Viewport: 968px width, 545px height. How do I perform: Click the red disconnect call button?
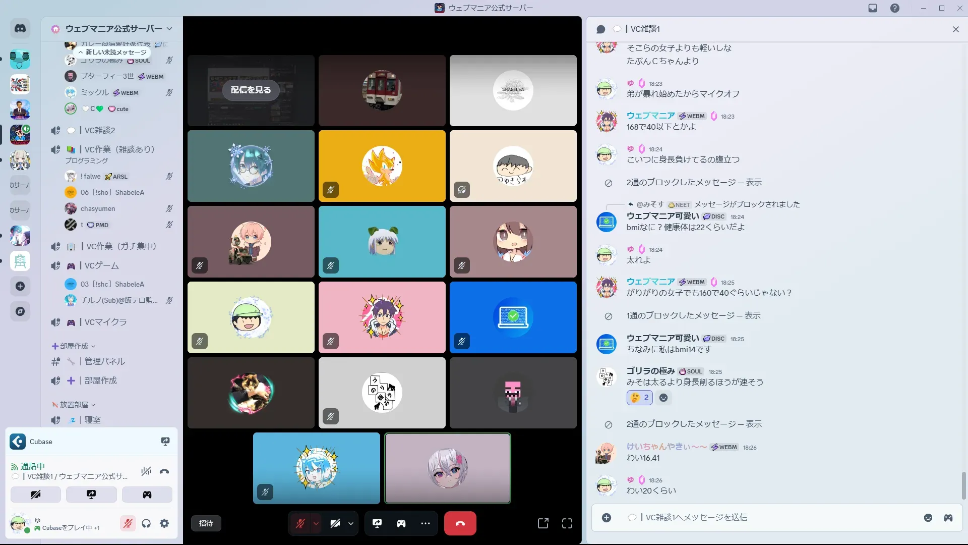[x=460, y=523]
